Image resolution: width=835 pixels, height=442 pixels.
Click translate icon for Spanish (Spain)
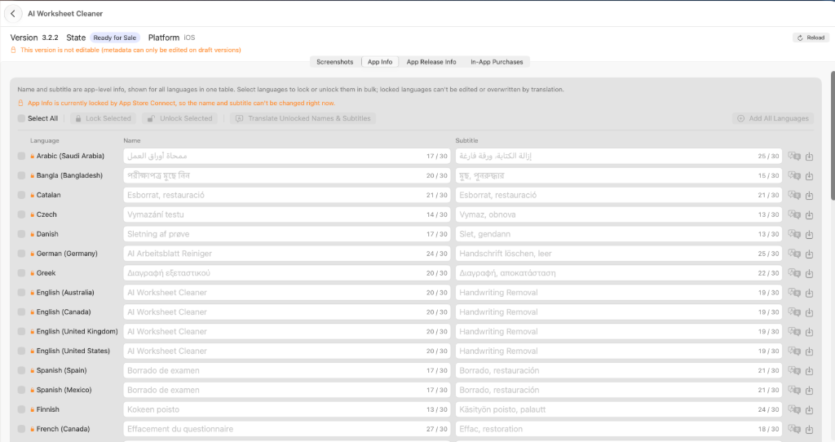(x=794, y=370)
